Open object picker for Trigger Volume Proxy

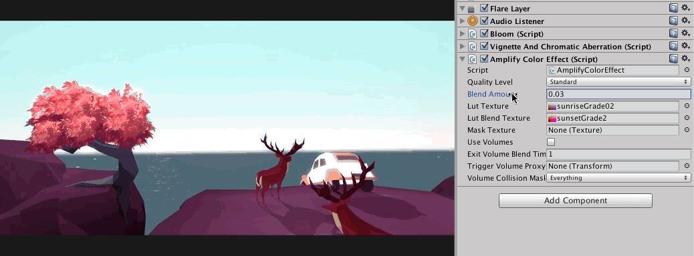click(687, 166)
